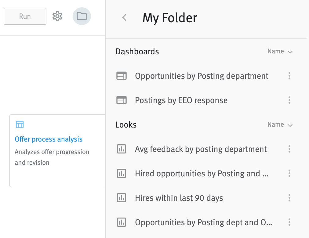Open the Offer process analysis explore
This screenshot has height=238, width=309.
(49, 139)
